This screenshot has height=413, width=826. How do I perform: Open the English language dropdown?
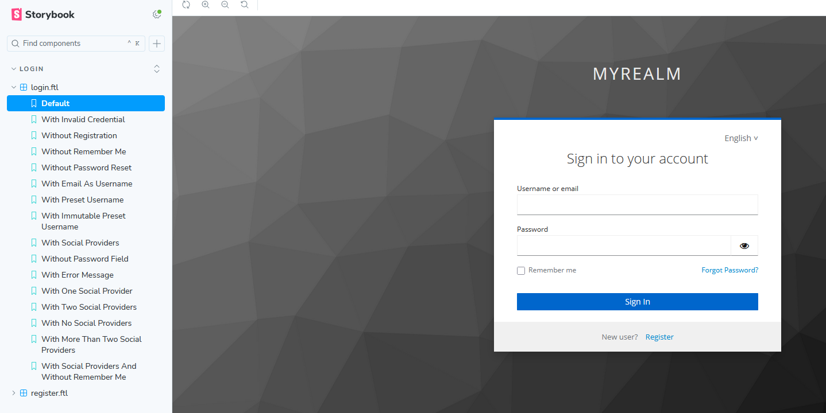(x=741, y=138)
